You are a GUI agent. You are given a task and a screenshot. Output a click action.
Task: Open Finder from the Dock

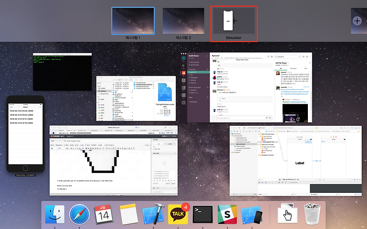[x=55, y=214]
